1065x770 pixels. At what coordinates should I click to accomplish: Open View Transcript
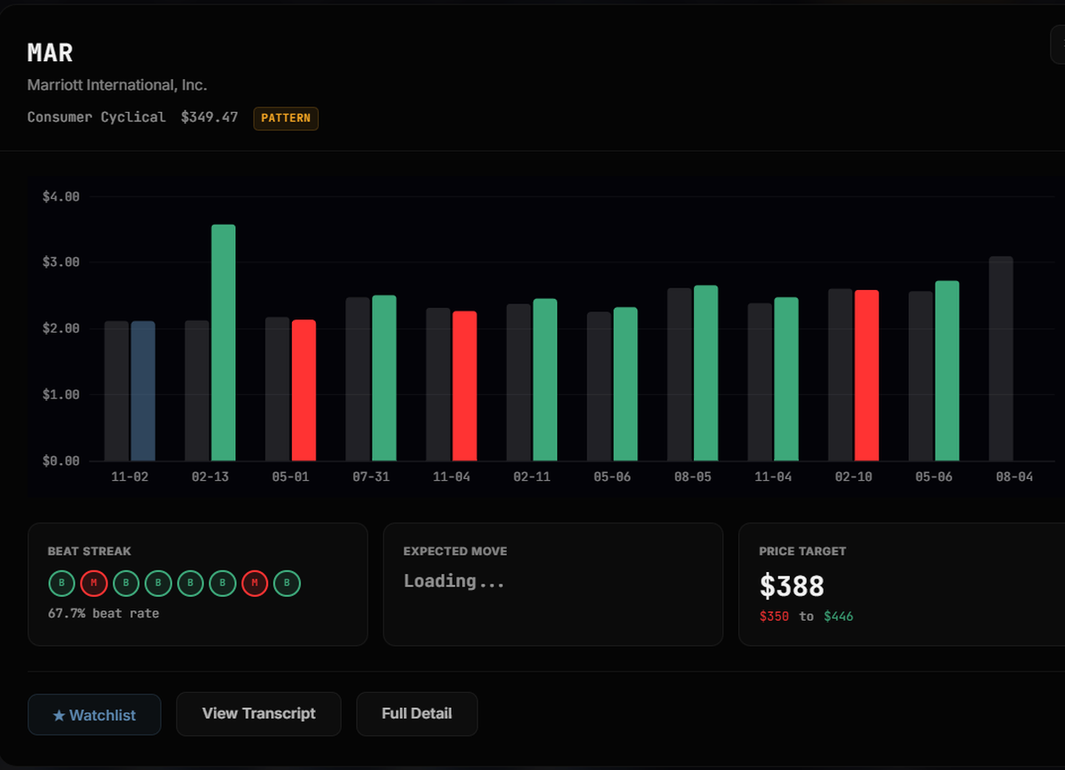[258, 714]
